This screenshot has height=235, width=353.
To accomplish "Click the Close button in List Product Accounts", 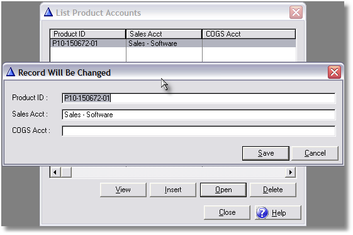I will (227, 212).
